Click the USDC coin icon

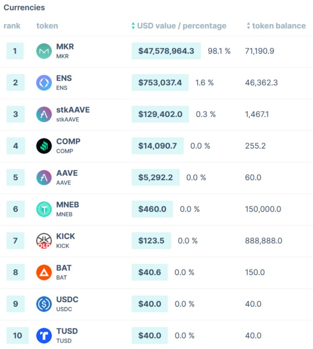pos(44,304)
